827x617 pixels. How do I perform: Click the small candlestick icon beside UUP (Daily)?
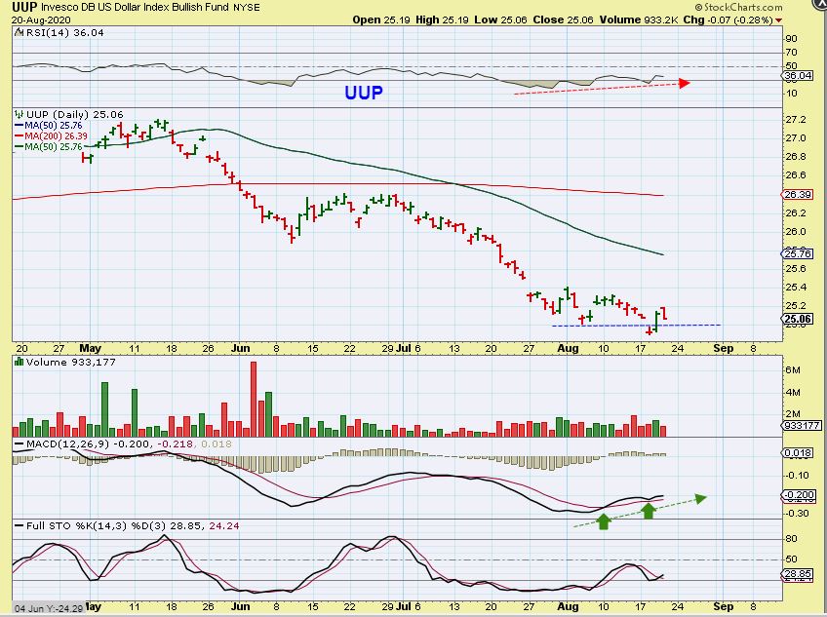point(20,114)
